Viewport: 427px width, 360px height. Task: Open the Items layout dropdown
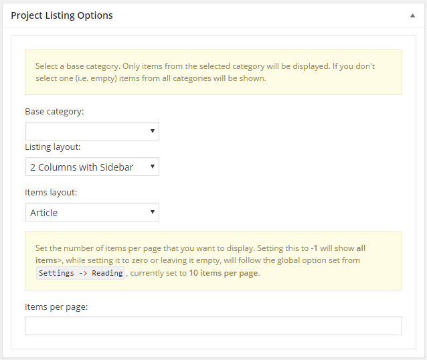pyautogui.click(x=92, y=212)
